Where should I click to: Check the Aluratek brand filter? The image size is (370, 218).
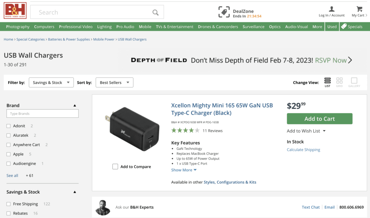[9, 135]
